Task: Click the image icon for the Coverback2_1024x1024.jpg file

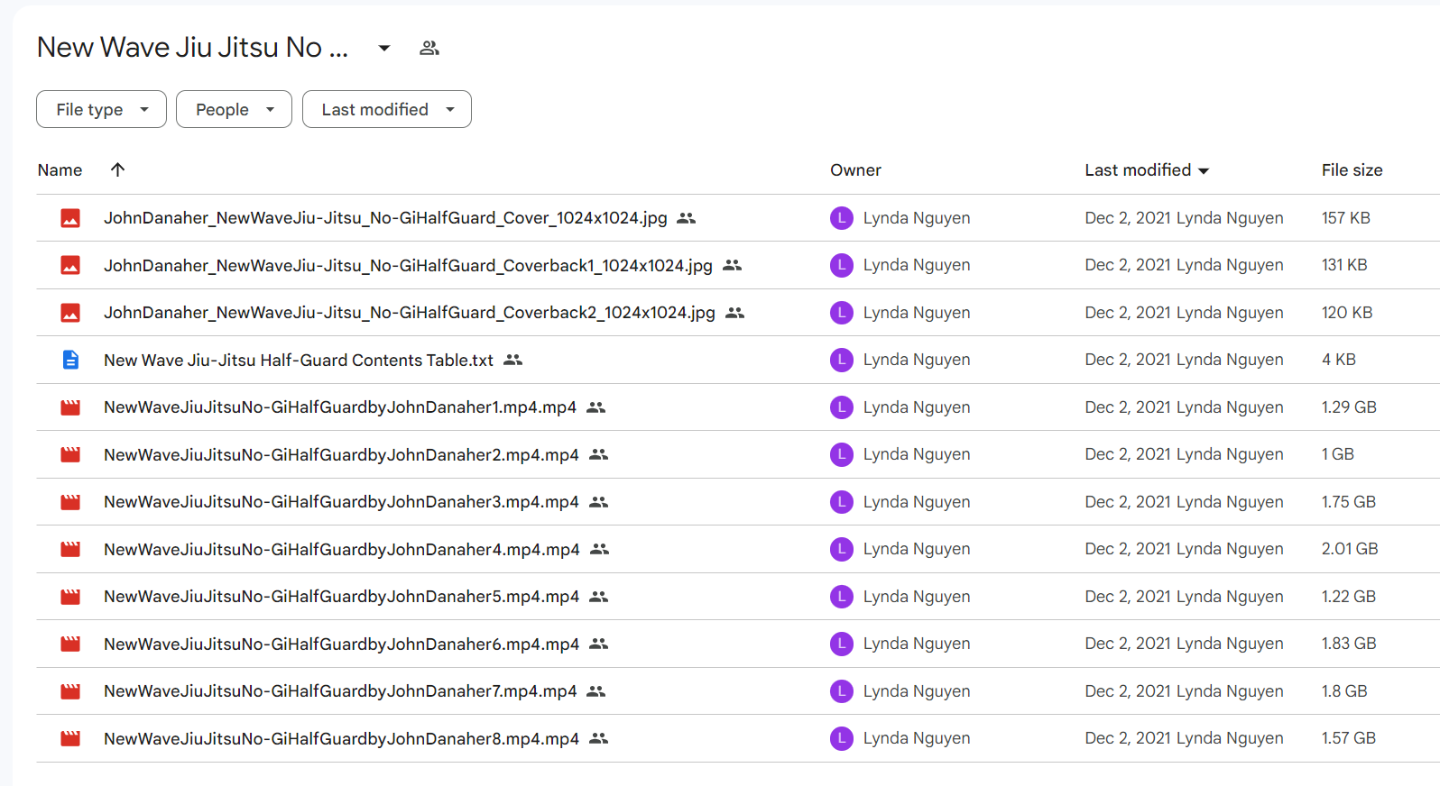Action: tap(70, 313)
